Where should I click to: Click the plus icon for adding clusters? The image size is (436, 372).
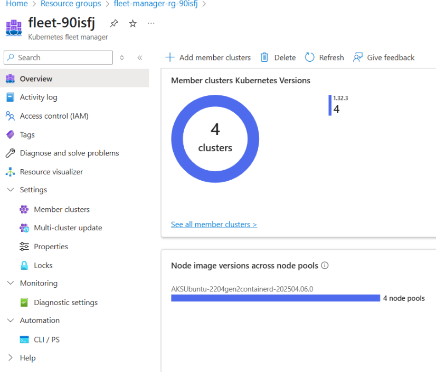[170, 57]
